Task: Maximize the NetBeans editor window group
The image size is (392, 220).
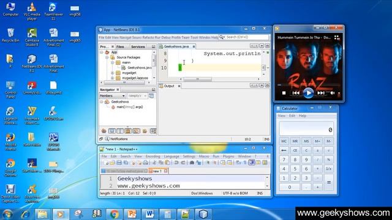Action: point(267,46)
